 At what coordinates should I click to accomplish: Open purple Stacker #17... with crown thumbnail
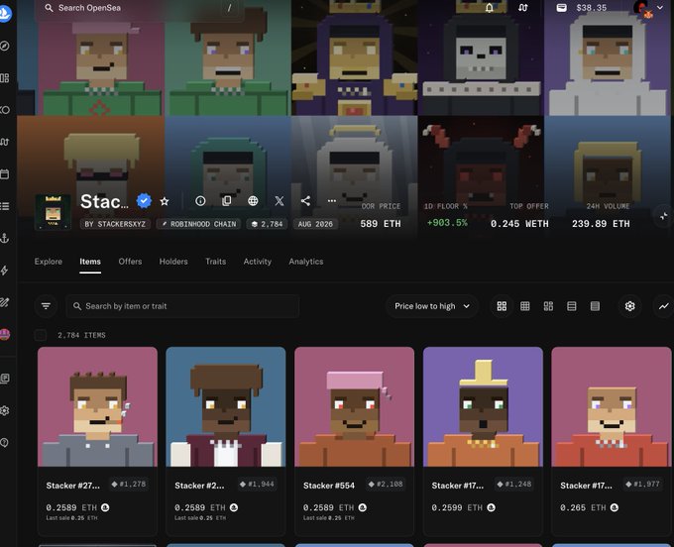(x=483, y=406)
